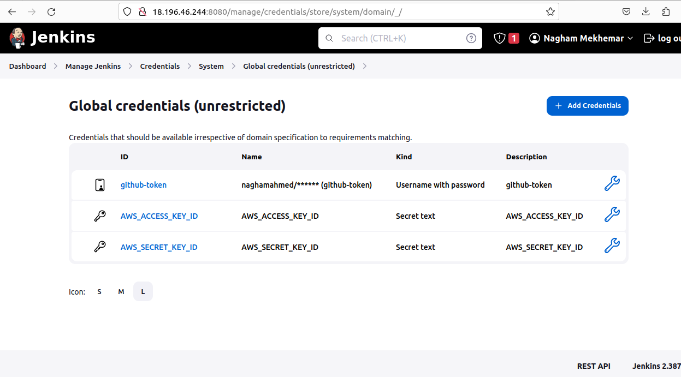The image size is (681, 377).
Task: Click the log out door icon
Action: 649,38
